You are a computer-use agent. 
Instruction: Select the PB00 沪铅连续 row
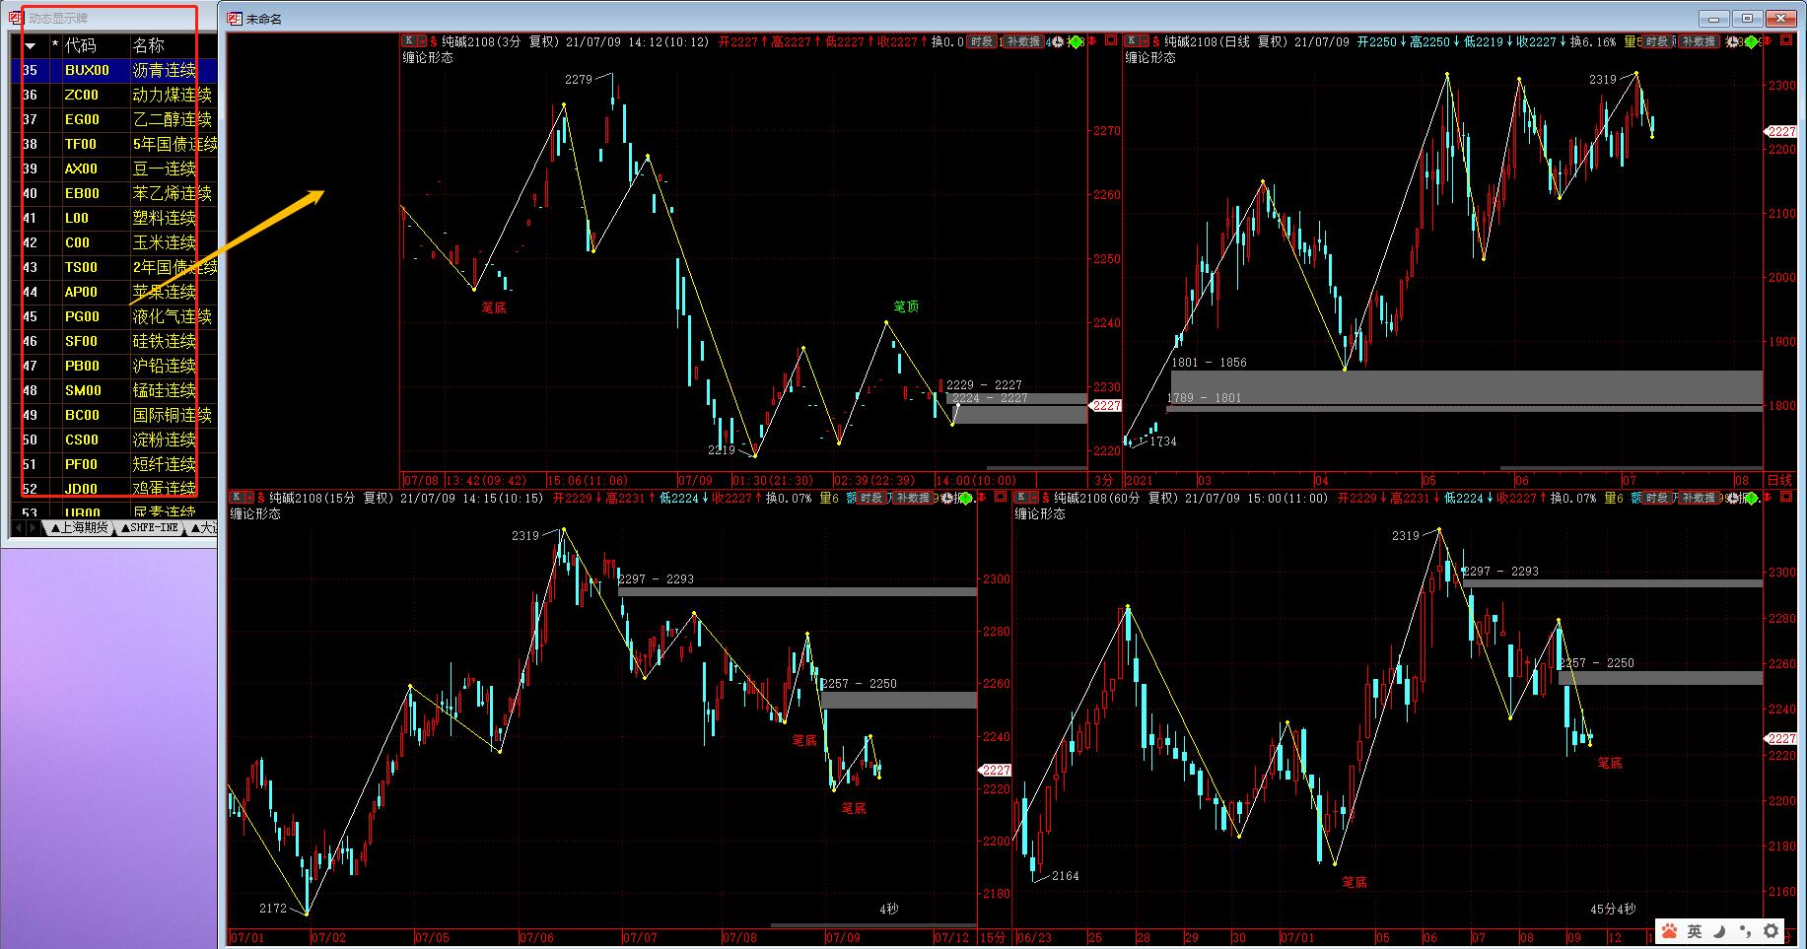(x=114, y=366)
